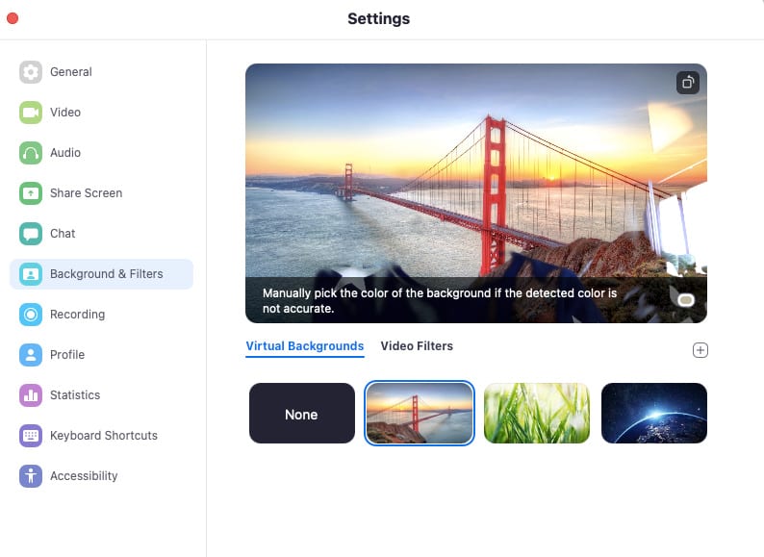Add a new background with plus icon
This screenshot has width=764, height=557.
pos(700,350)
